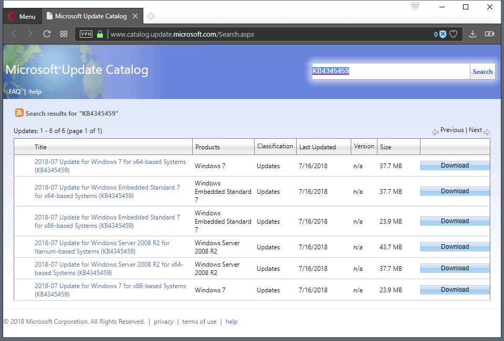This screenshot has width=504, height=341.
Task: Open the FAQ link
Action: click(15, 92)
